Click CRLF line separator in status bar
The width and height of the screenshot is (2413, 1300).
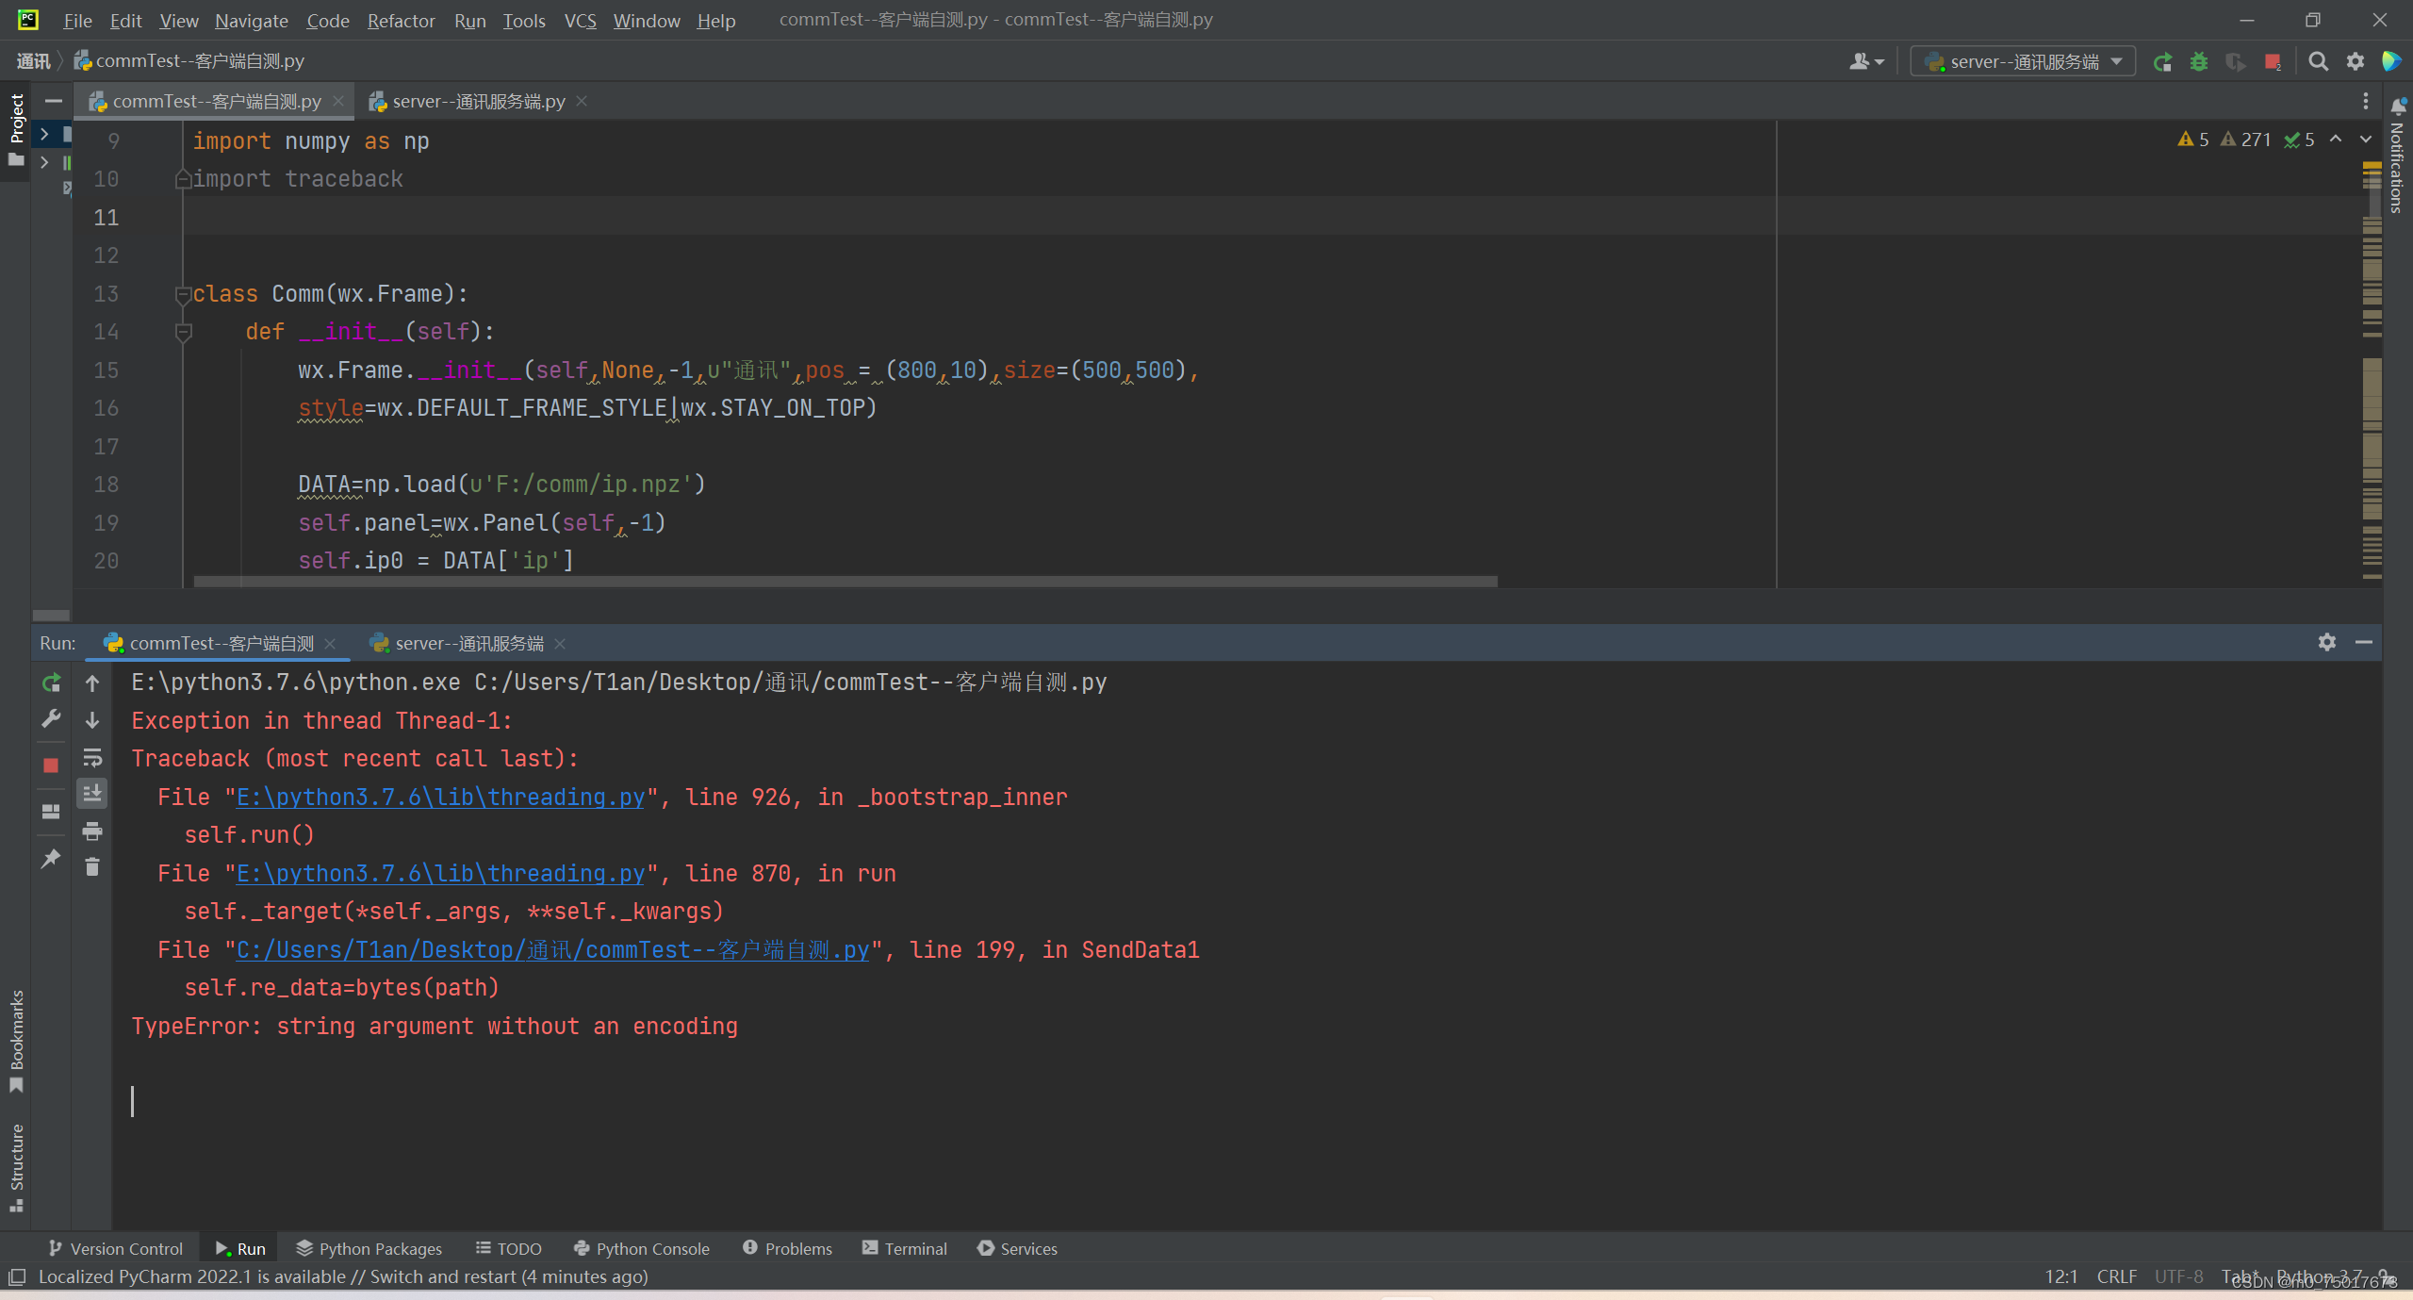[x=2116, y=1276]
